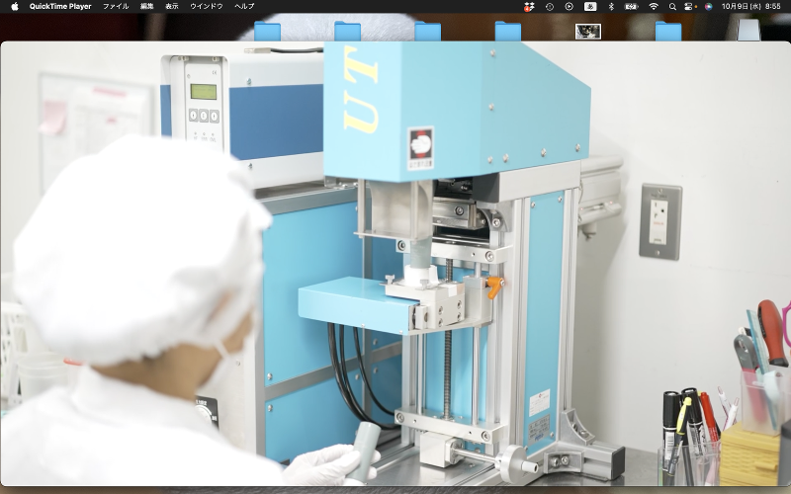The image size is (791, 494).
Task: Open the ウインドウ menu
Action: point(206,6)
